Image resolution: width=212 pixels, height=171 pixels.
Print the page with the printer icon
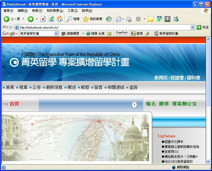[x=129, y=19]
